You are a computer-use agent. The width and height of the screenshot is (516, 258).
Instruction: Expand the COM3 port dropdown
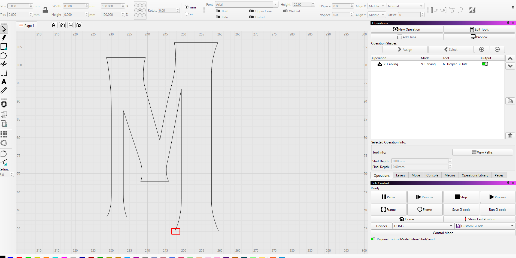tap(423, 226)
